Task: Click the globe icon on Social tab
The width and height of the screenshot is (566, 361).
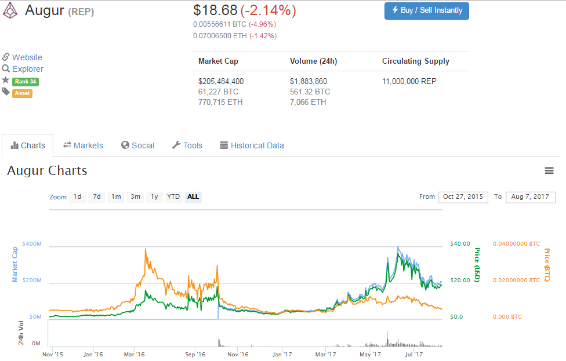Action: click(x=125, y=145)
